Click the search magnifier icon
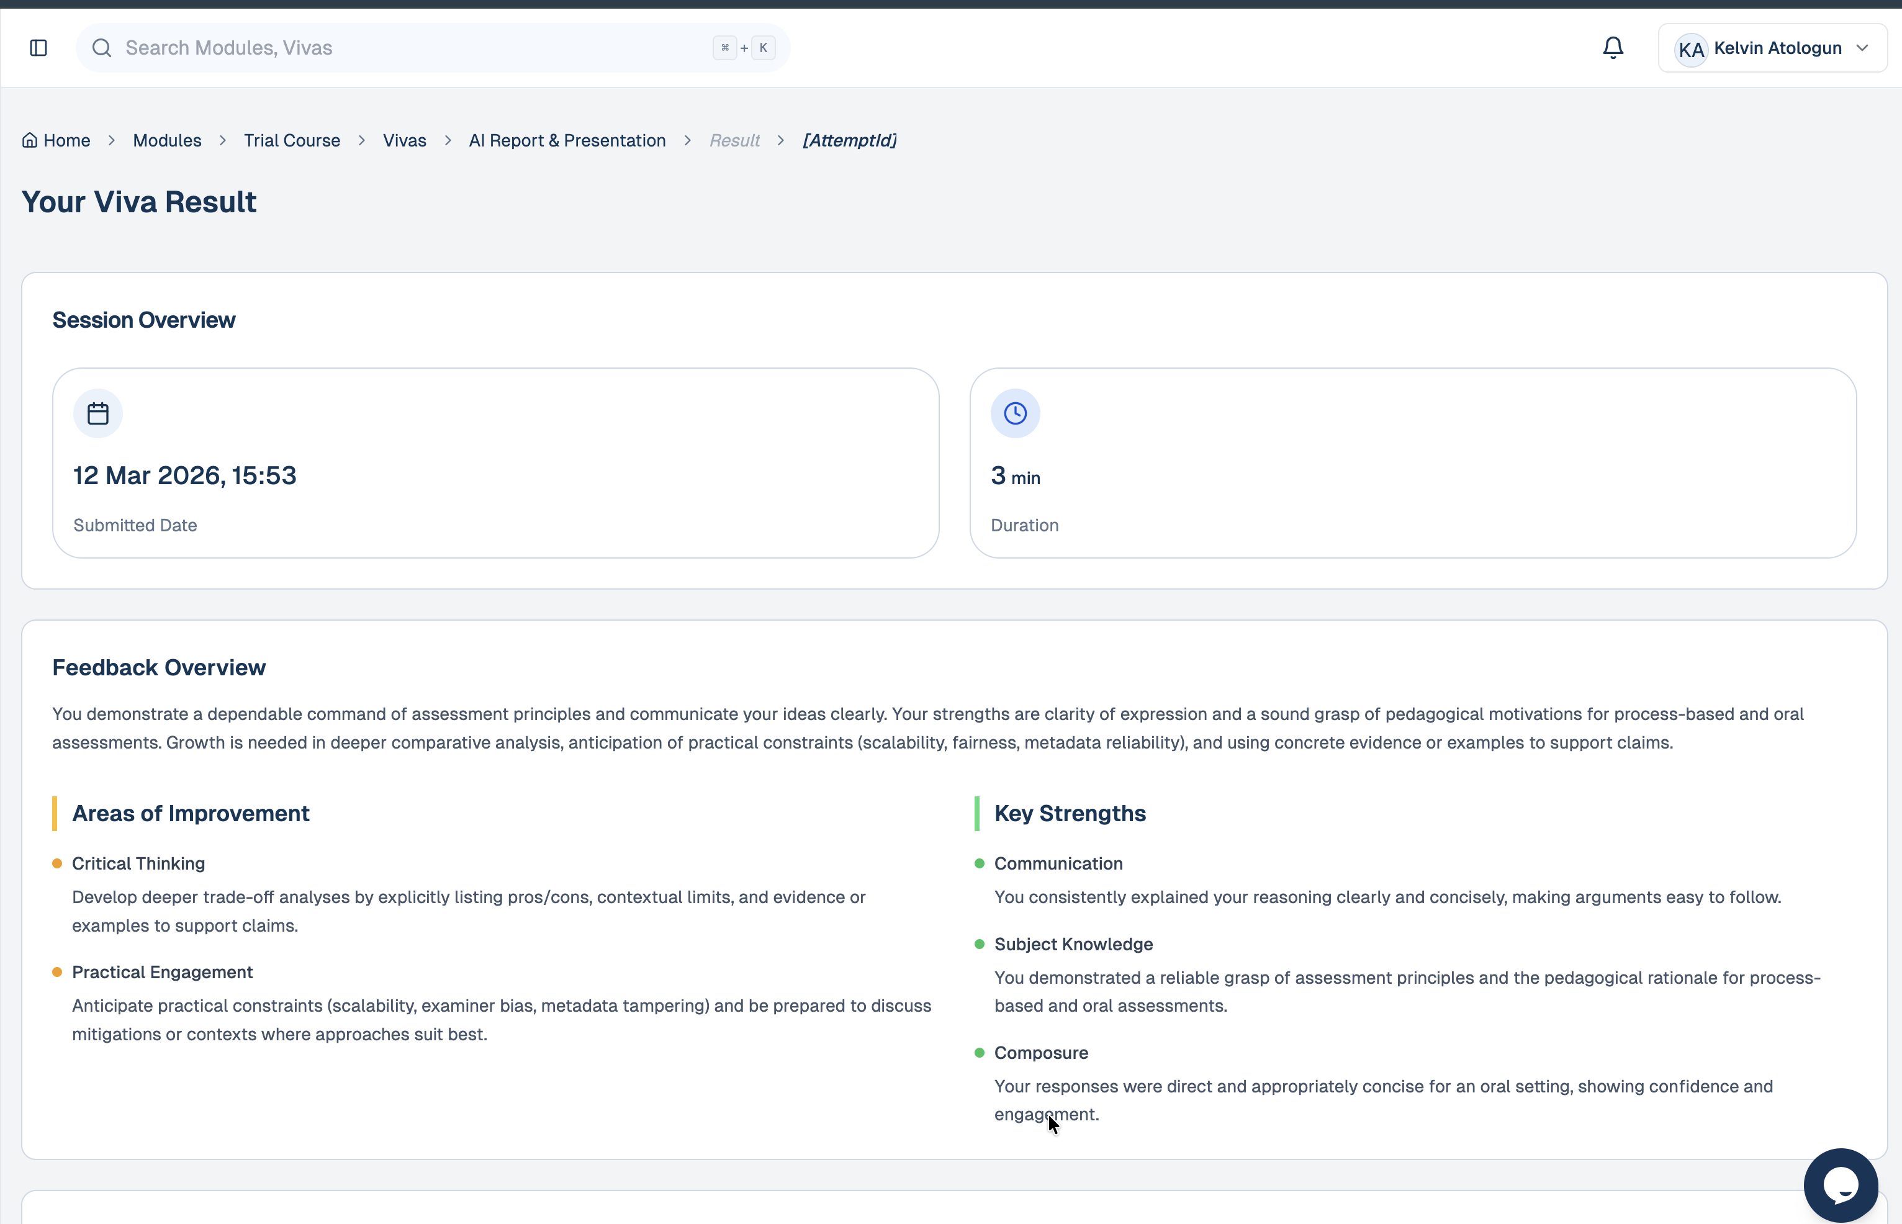Screen dimensions: 1902x1224 (101, 48)
